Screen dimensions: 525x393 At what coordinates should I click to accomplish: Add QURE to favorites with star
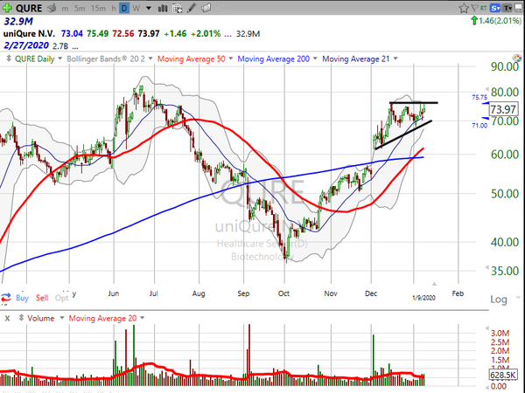[x=464, y=8]
